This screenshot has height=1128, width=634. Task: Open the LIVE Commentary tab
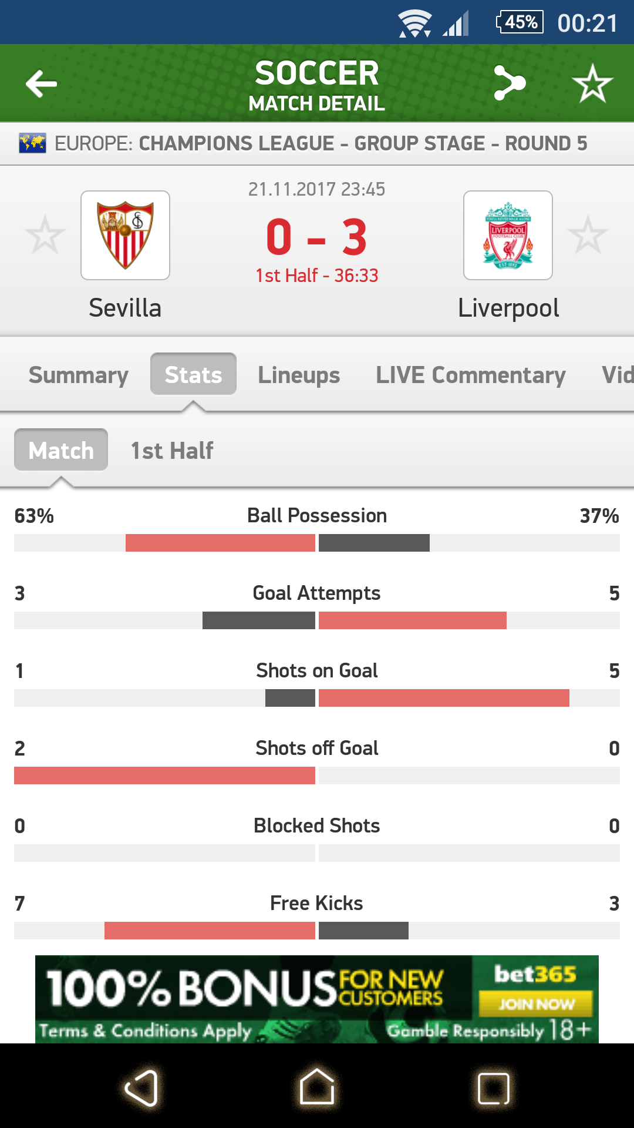click(x=470, y=375)
